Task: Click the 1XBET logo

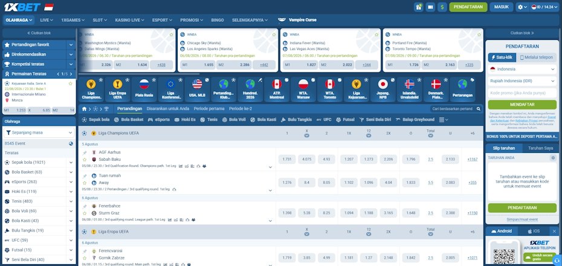Action: [x=22, y=7]
